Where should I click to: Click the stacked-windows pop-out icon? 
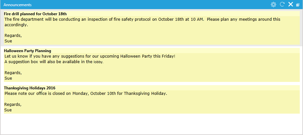[x=298, y=5]
